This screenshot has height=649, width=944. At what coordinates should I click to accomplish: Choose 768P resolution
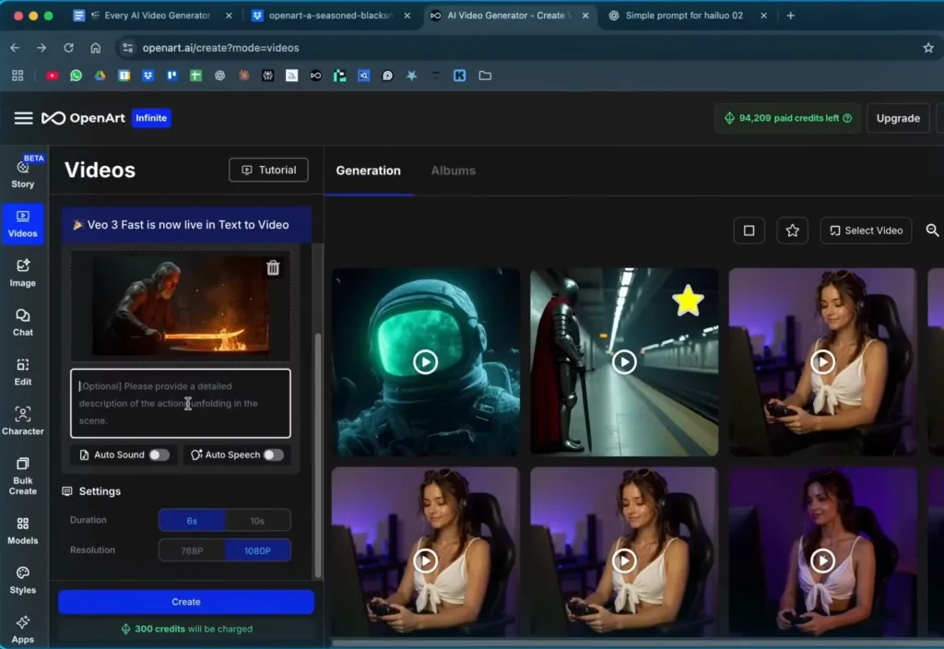point(192,550)
